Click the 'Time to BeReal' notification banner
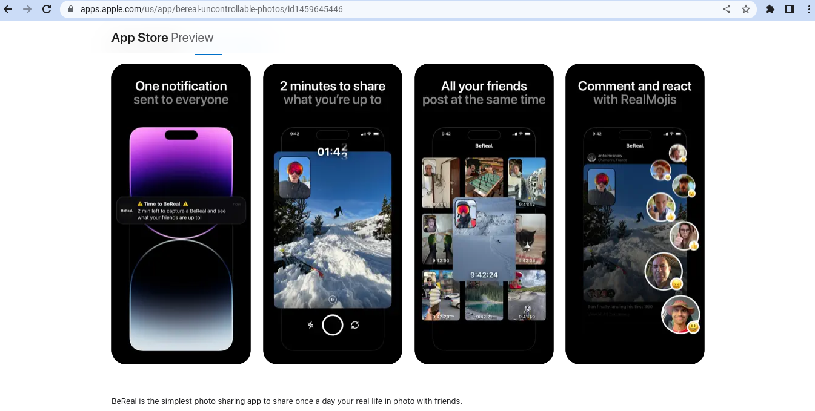815x411 pixels. point(181,211)
